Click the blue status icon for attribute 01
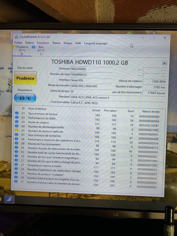The height and width of the screenshot is (236, 177). pos(17,113)
